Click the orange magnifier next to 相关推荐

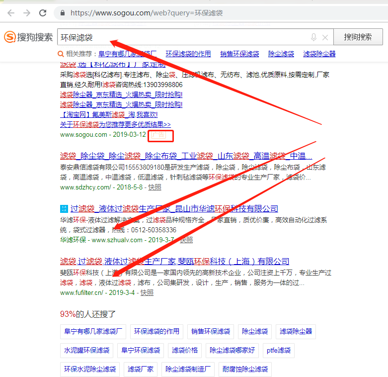[x=61, y=54]
